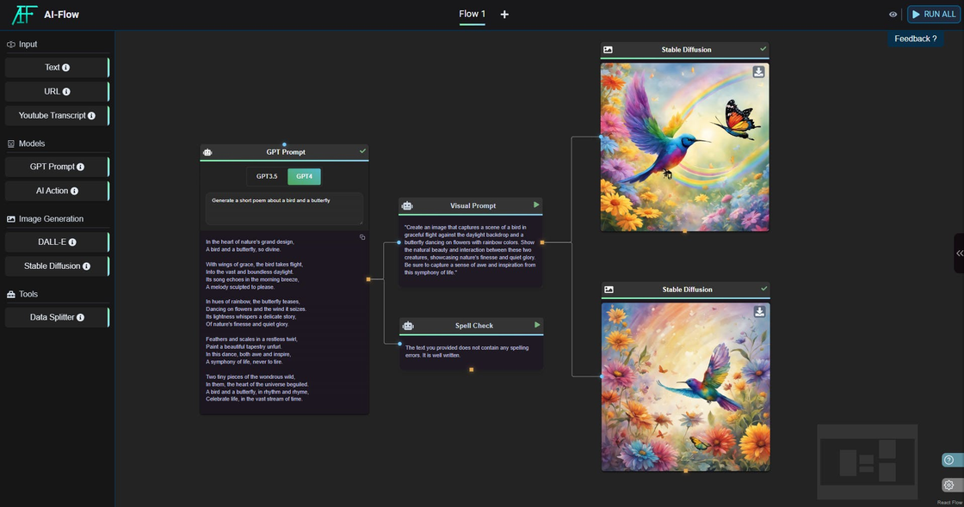Run the Spell Check node play icon
This screenshot has height=507, width=964.
[536, 325]
